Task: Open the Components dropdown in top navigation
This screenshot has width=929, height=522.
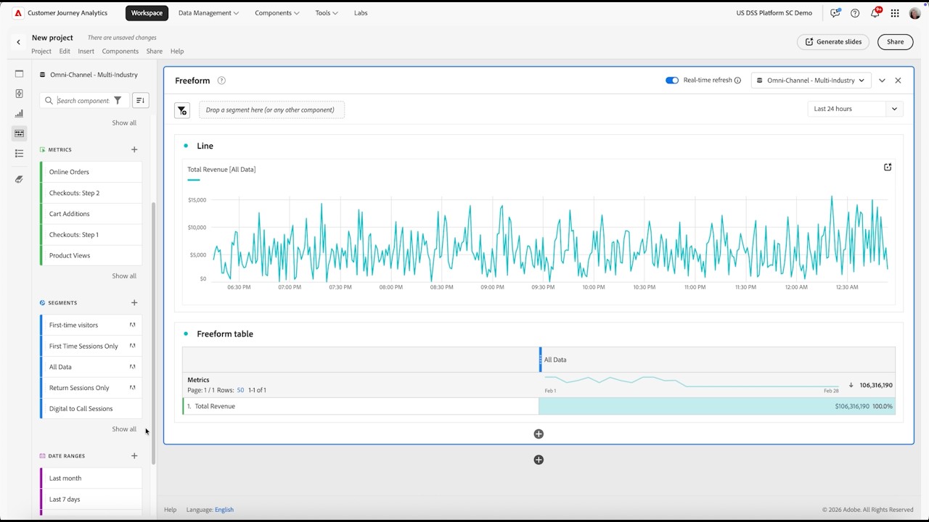Action: click(x=277, y=13)
